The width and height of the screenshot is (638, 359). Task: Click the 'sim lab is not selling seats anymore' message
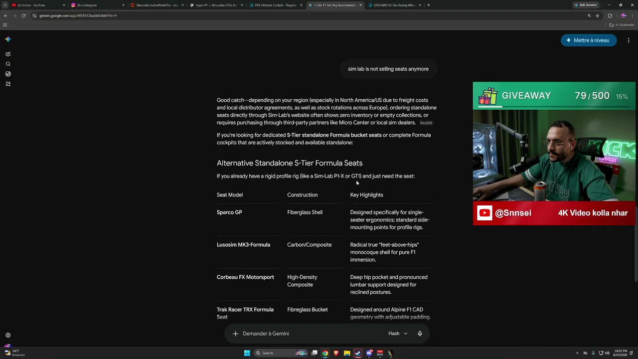pos(388,69)
